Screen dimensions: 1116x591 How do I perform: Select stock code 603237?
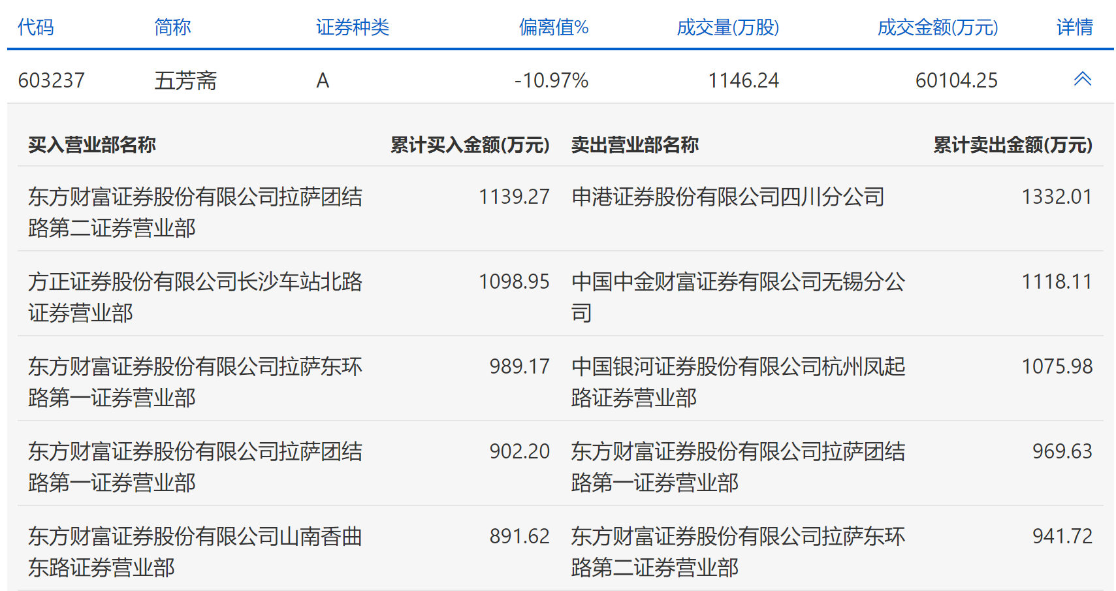pos(51,80)
